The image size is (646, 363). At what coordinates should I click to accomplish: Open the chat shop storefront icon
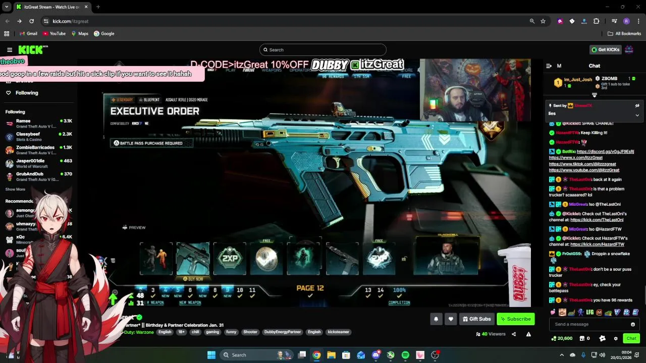point(582,338)
